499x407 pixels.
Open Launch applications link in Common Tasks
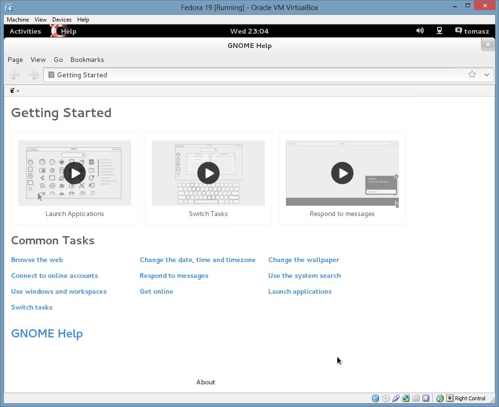[300, 291]
